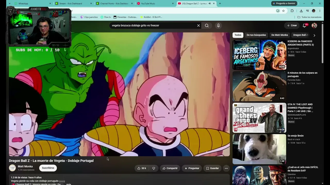The width and height of the screenshot is (330, 185).
Task: Switch to Channel Points Kick Dashboard tab
Action: (x=114, y=4)
